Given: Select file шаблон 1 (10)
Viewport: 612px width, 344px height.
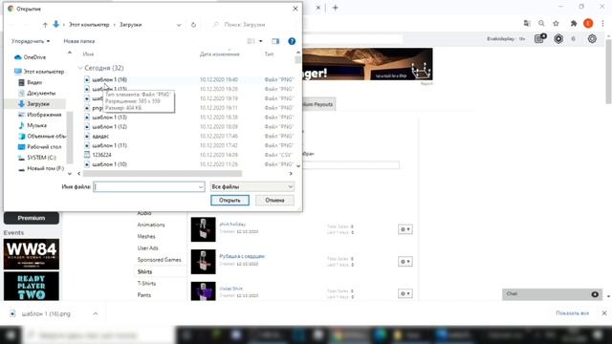Looking at the screenshot, I should [109, 164].
